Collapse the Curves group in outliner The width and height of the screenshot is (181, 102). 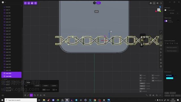3,79
